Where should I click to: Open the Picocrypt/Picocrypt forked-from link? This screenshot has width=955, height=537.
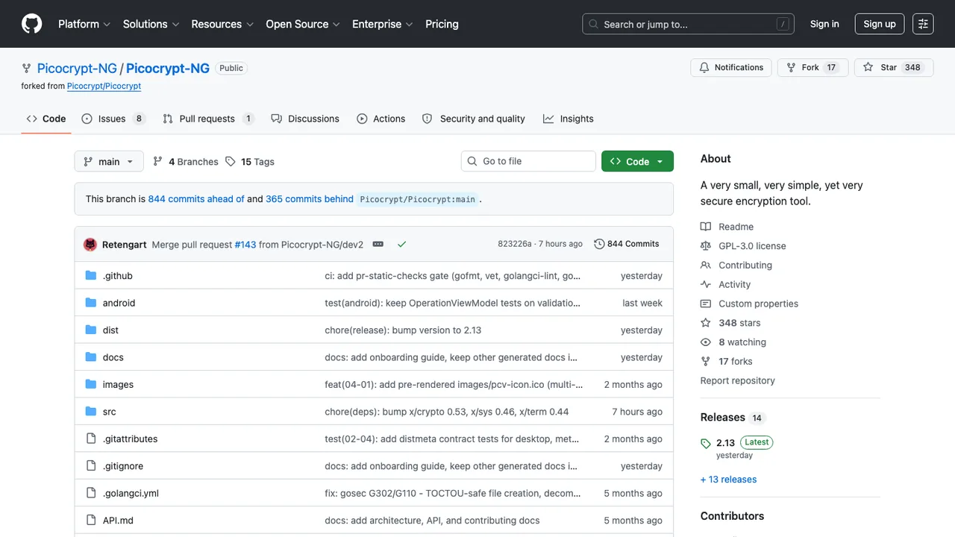tap(104, 86)
